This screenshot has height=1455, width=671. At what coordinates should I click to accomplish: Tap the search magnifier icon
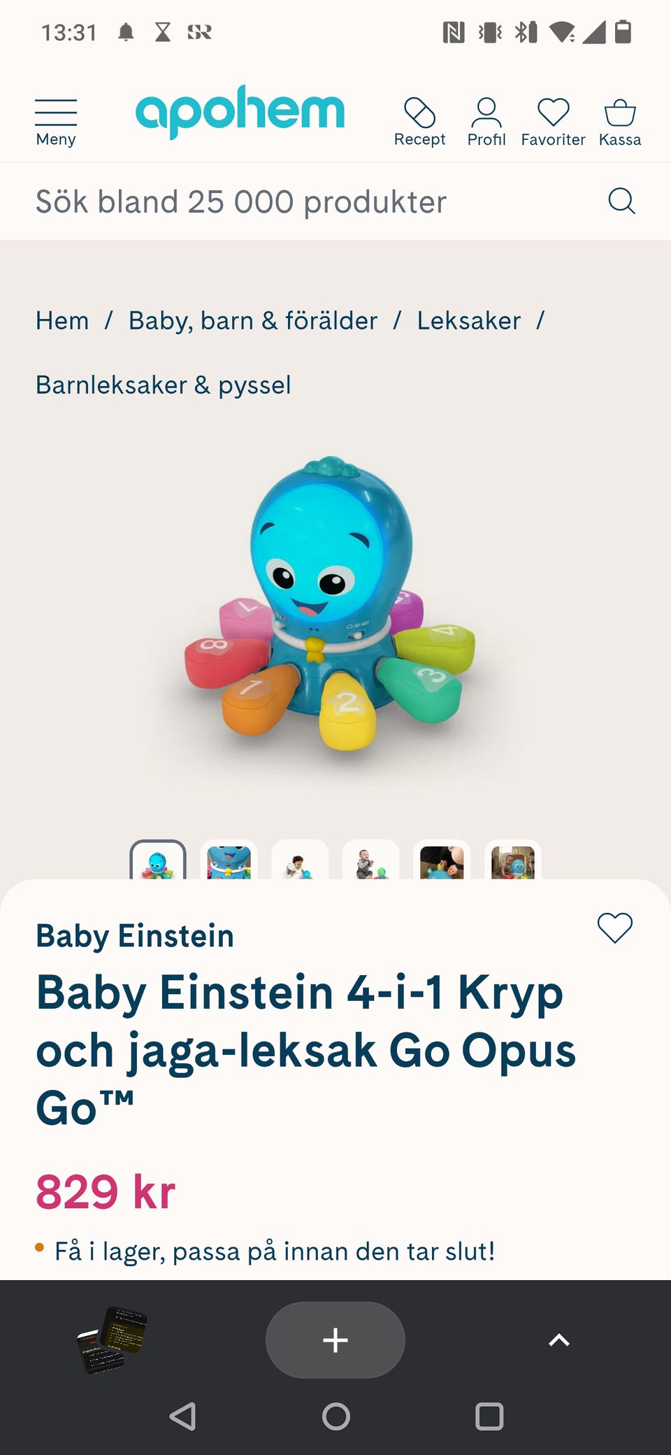point(621,201)
